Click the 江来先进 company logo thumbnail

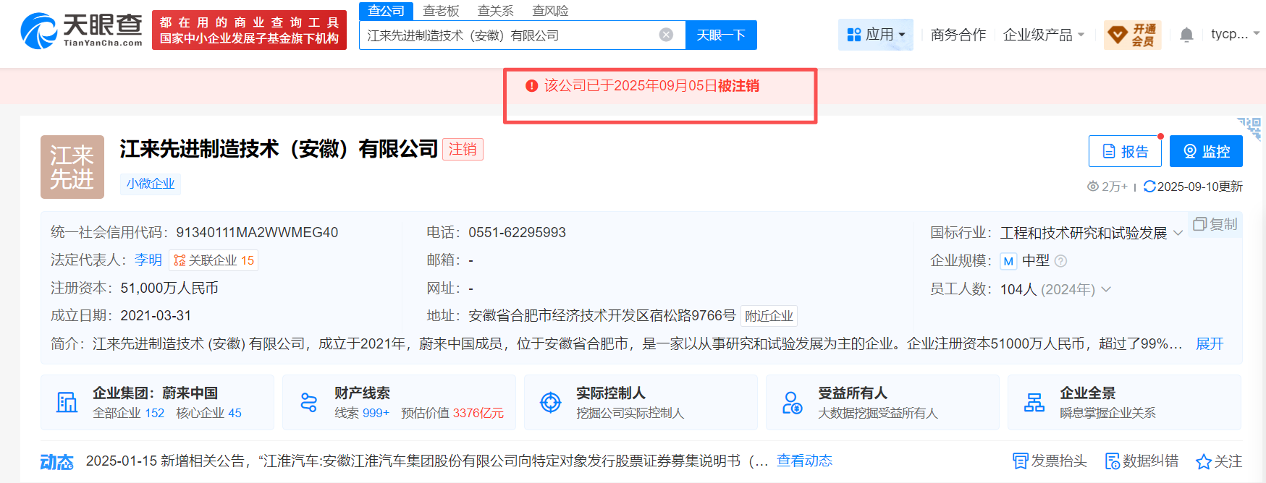coord(72,167)
